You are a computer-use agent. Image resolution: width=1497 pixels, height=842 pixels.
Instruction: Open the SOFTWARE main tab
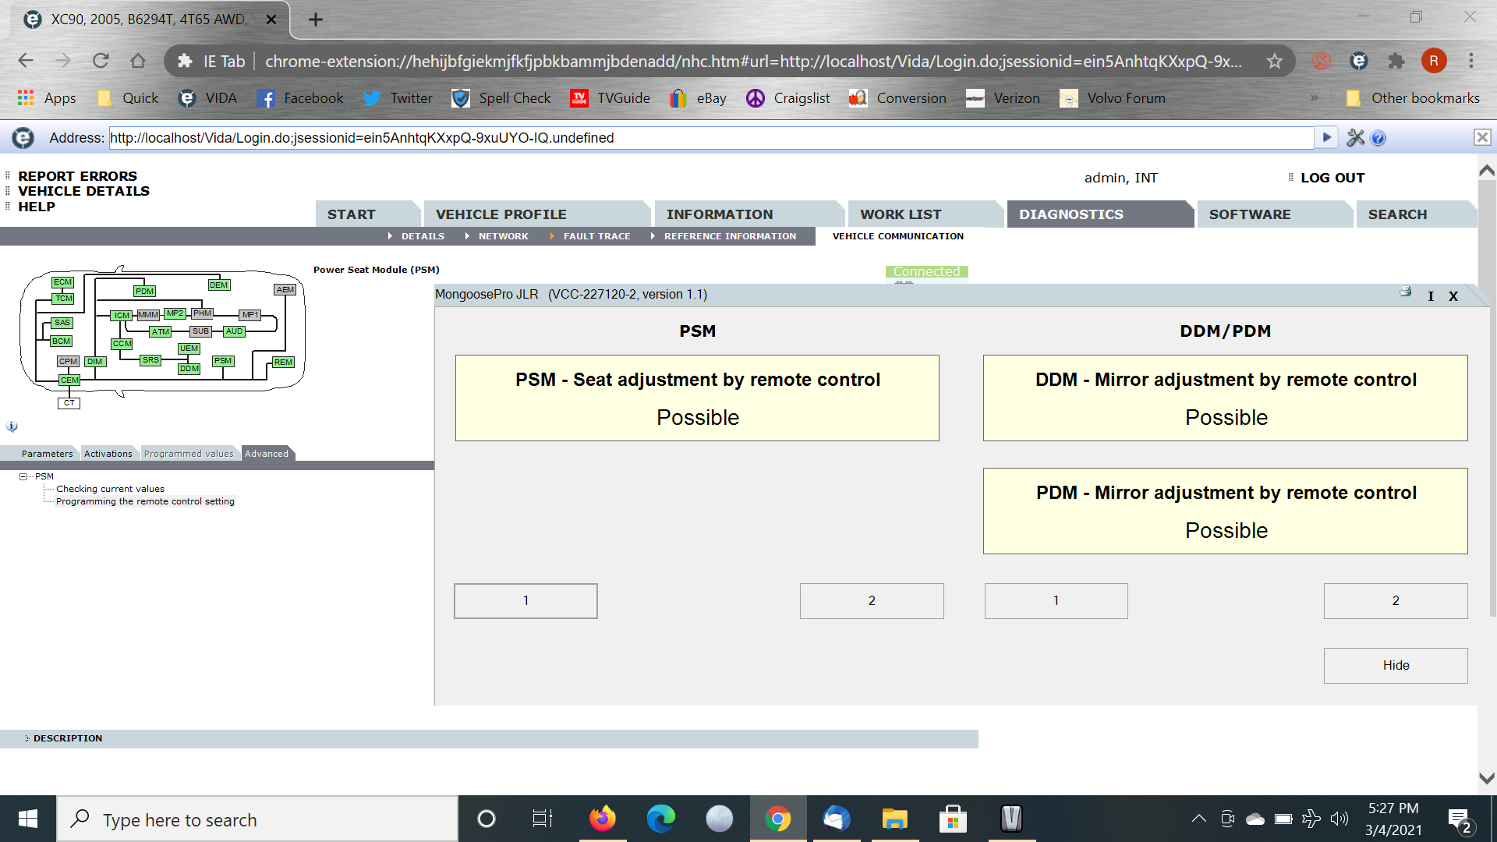pyautogui.click(x=1249, y=214)
